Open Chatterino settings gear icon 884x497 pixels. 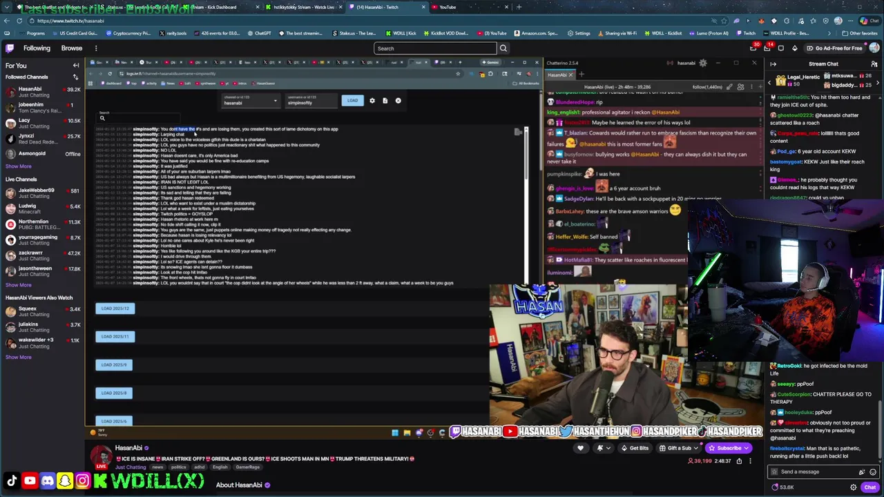coord(703,63)
